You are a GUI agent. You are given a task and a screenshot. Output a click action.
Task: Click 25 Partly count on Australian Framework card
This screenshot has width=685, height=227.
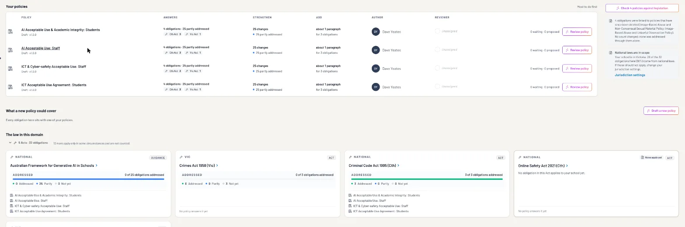point(44,184)
